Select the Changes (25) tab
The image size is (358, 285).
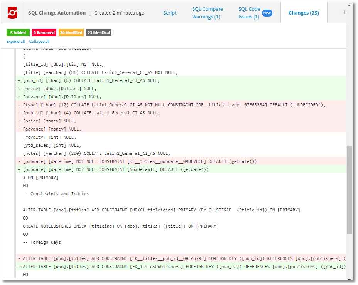[x=304, y=13]
